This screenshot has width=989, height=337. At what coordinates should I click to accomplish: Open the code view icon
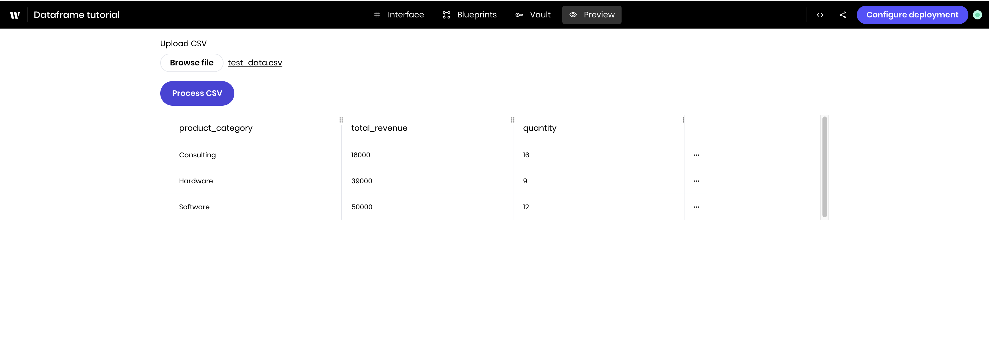pos(820,15)
